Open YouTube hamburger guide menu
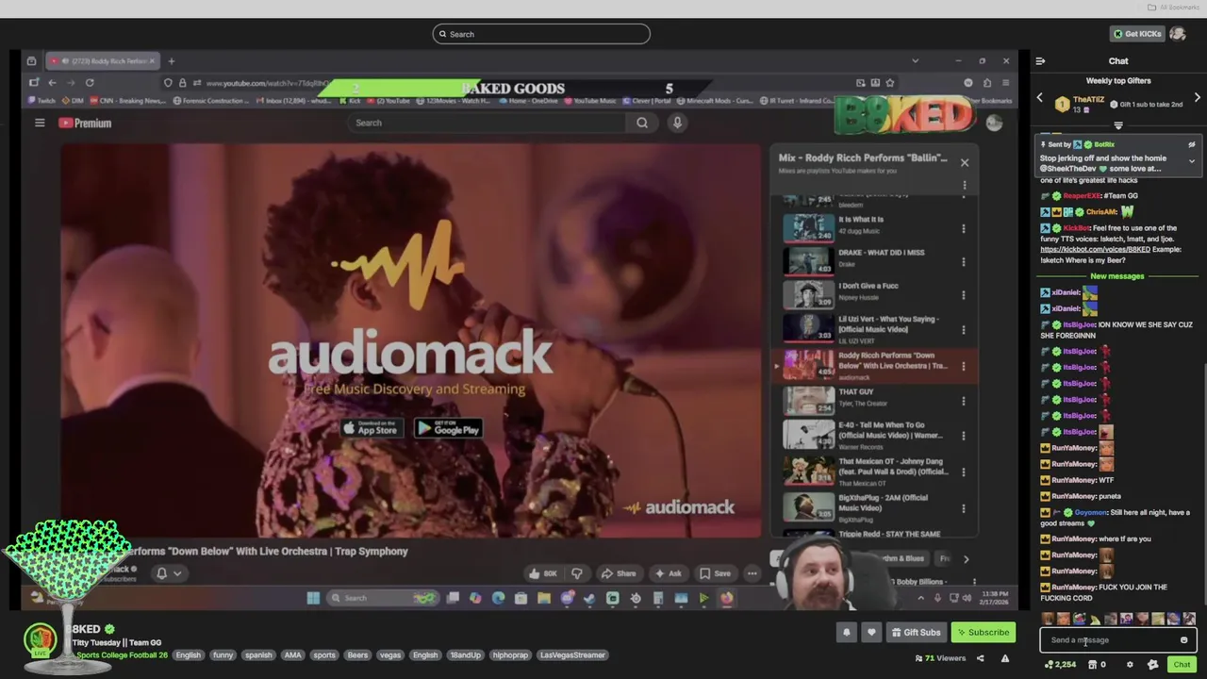1207x679 pixels. click(40, 123)
